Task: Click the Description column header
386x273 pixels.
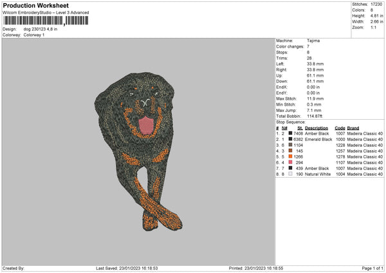Action: click(316, 127)
